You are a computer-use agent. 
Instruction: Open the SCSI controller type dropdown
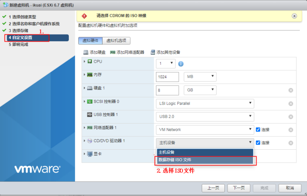[x=205, y=104]
